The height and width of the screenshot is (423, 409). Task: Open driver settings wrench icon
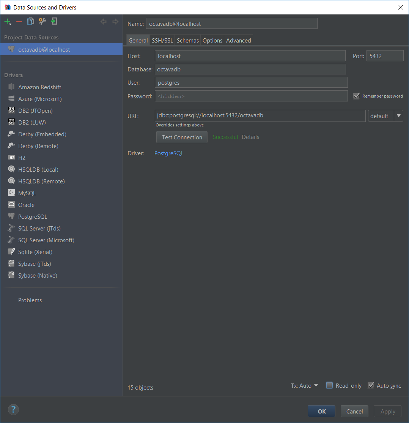tap(42, 21)
